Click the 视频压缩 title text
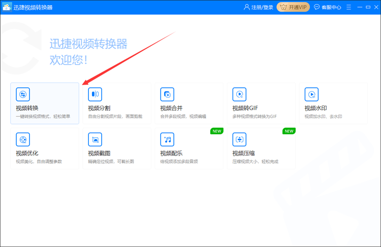 pyautogui.click(x=243, y=153)
